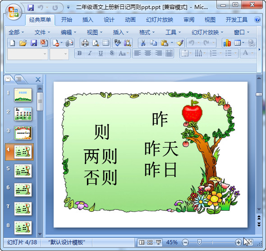The width and height of the screenshot is (266, 251).
Task: Select slide 6 thumbnail
Action: pyautogui.click(x=23, y=190)
